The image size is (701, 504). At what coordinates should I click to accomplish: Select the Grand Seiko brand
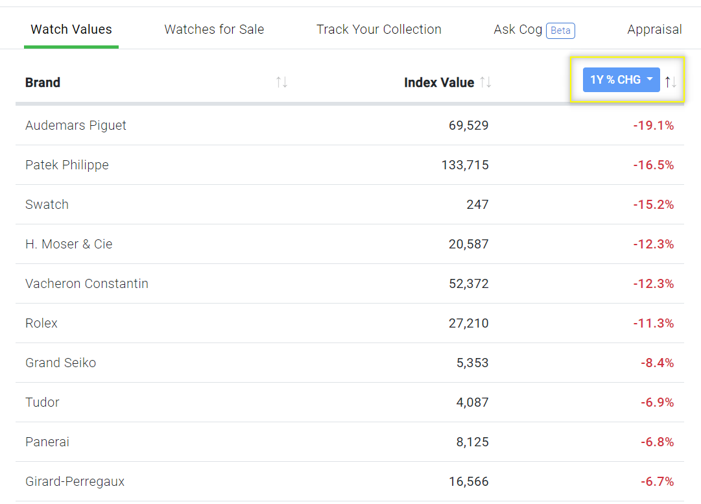tap(61, 363)
